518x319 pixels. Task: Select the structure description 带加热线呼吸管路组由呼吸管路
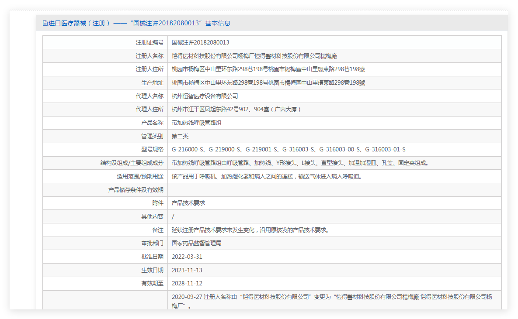(300, 163)
